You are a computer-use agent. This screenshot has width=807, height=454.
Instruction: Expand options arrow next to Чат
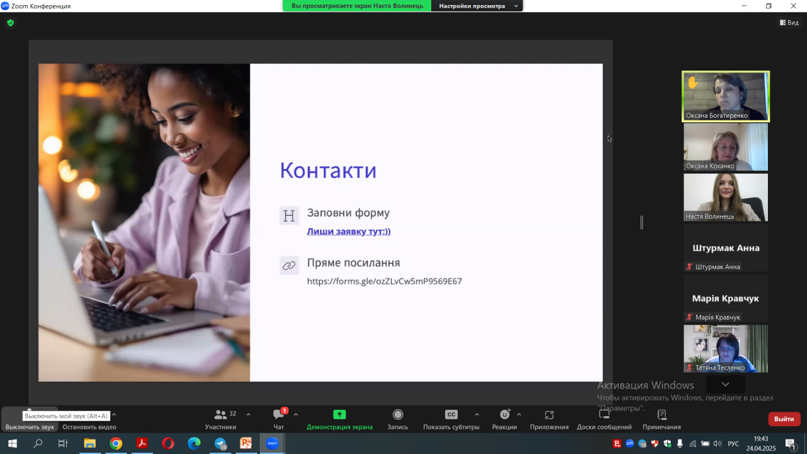pos(296,414)
